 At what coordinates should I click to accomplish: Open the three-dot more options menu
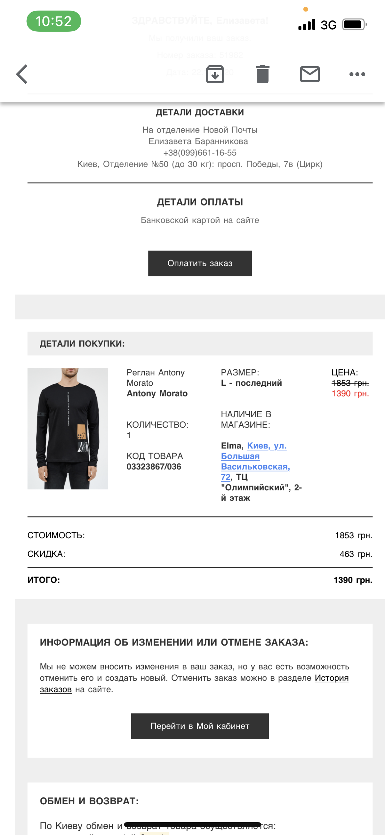[357, 74]
